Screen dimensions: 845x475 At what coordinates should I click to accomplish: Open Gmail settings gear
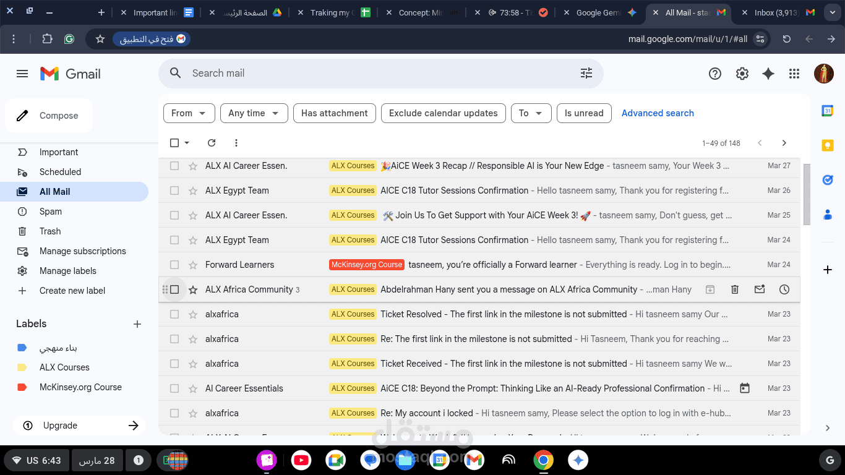point(742,74)
